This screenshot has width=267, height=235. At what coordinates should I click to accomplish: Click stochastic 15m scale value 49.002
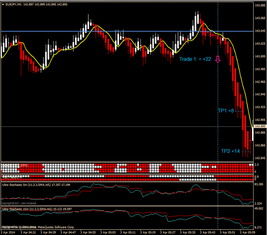[259, 208]
